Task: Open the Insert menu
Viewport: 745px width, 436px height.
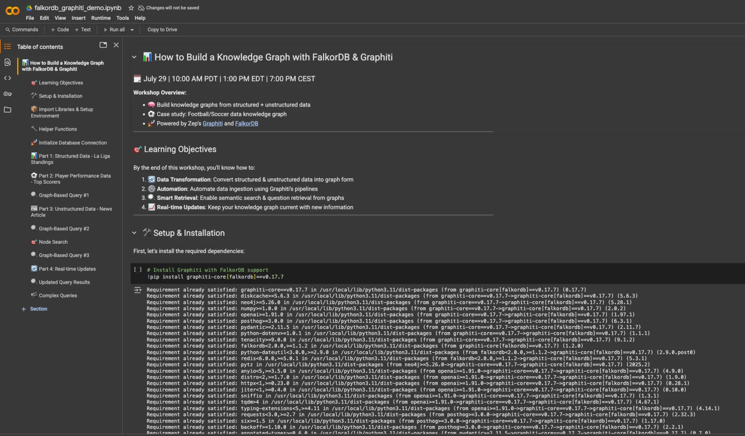Action: [x=78, y=18]
